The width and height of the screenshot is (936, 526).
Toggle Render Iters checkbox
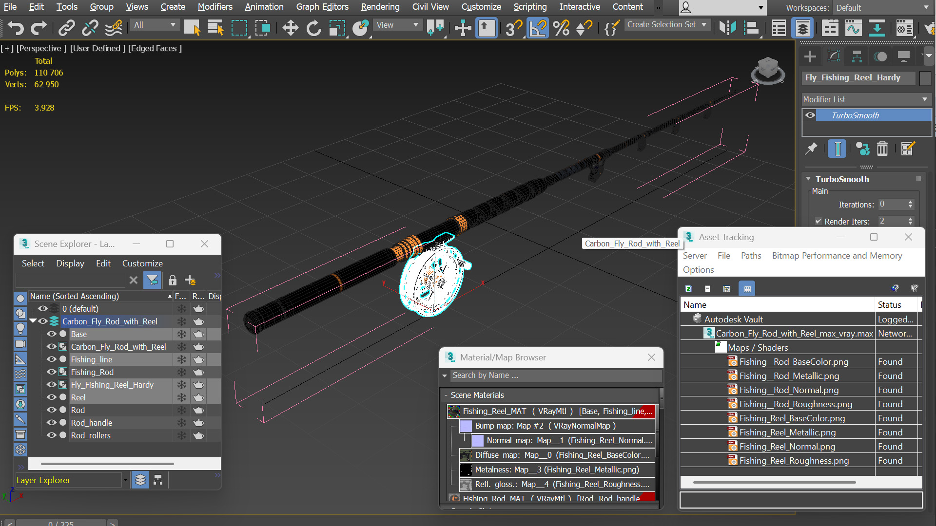pos(818,221)
